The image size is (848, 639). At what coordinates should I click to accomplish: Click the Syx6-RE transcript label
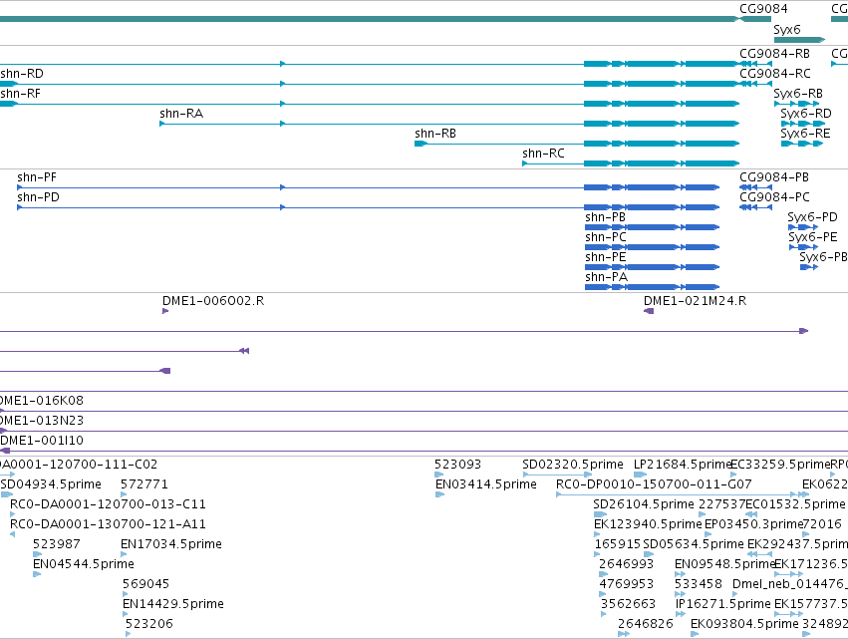(805, 134)
